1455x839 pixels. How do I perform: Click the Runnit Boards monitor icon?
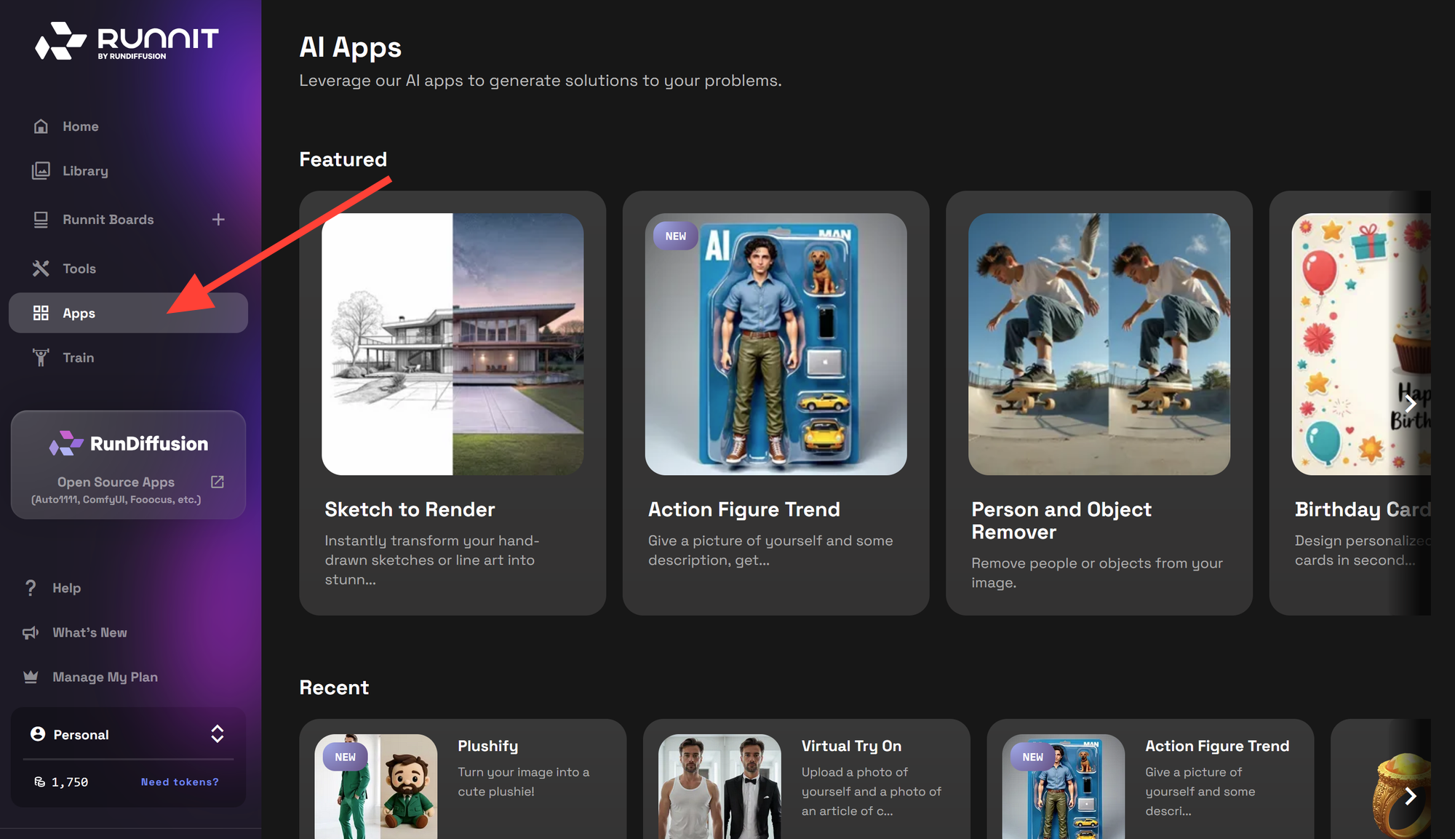point(41,219)
